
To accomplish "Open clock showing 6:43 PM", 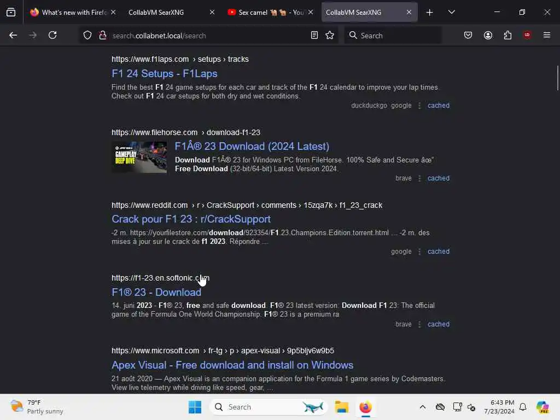I will click(499, 407).
